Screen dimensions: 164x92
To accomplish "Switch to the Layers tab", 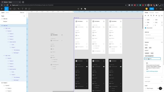I will point(3,13).
